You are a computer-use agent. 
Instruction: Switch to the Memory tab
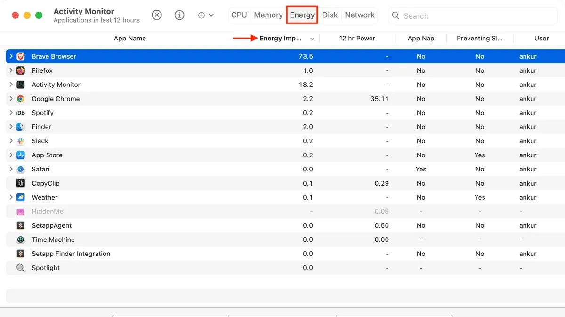(268, 15)
